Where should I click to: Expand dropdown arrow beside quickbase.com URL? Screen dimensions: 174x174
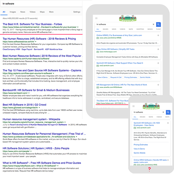76,137
